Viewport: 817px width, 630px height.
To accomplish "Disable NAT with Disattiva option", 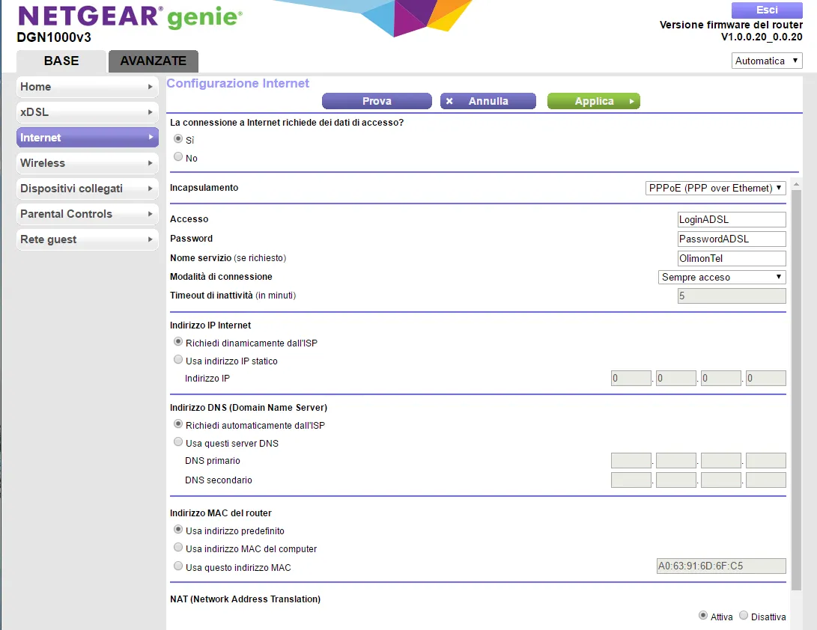I will click(x=744, y=615).
